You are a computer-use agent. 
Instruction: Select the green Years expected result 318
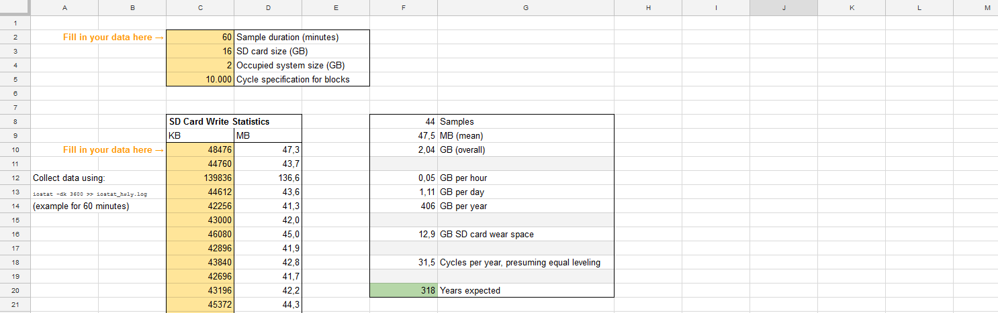click(x=403, y=290)
